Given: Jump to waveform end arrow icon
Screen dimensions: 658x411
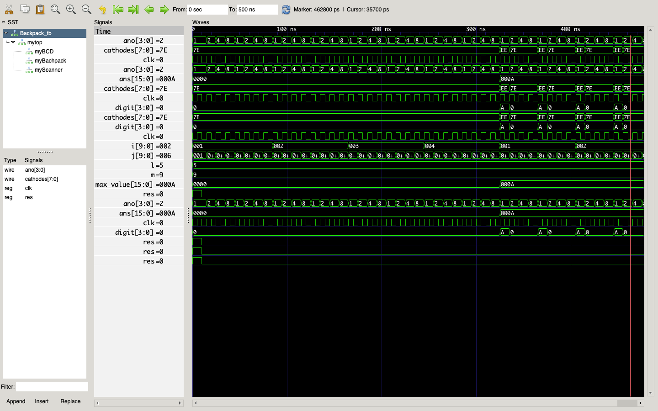Looking at the screenshot, I should [133, 9].
